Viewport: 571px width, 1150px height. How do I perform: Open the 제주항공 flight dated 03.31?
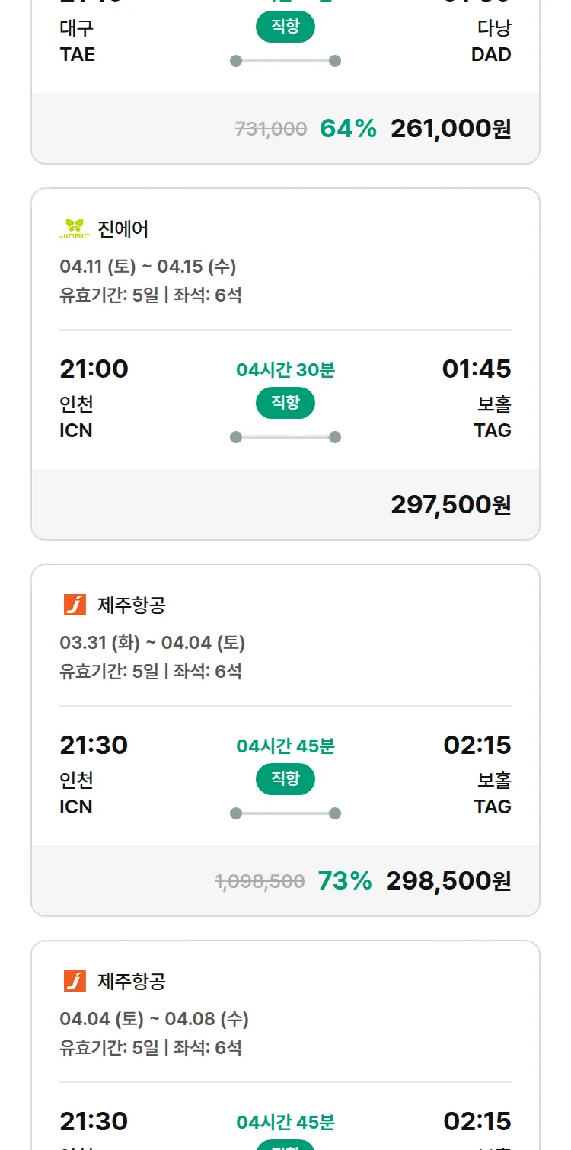[132, 605]
